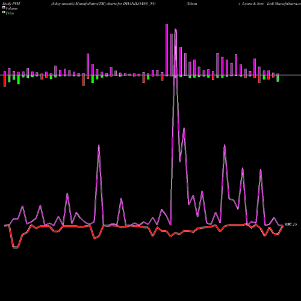Click the Volume legend color swatch
The image size is (301, 301).
tap(4, 7)
